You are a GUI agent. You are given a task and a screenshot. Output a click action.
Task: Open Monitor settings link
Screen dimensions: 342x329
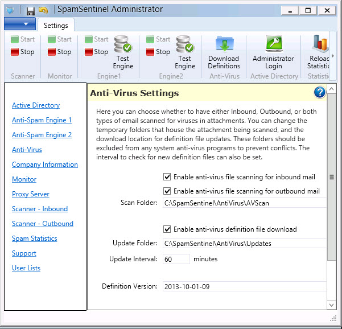click(24, 179)
